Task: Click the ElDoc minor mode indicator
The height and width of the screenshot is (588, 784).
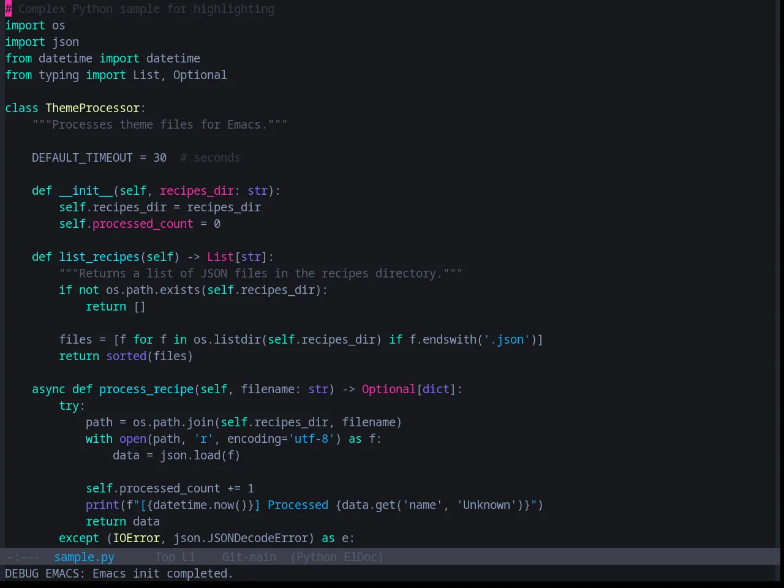Action: click(360, 557)
